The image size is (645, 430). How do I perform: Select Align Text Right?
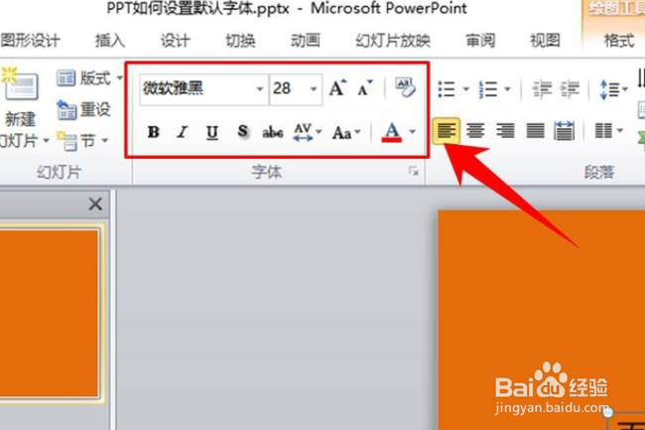[x=505, y=131]
